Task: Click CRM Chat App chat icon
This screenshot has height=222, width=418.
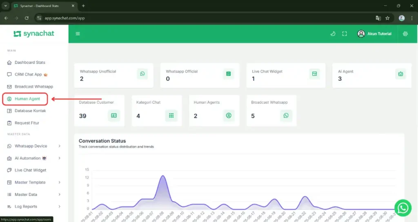Action: click(9, 74)
